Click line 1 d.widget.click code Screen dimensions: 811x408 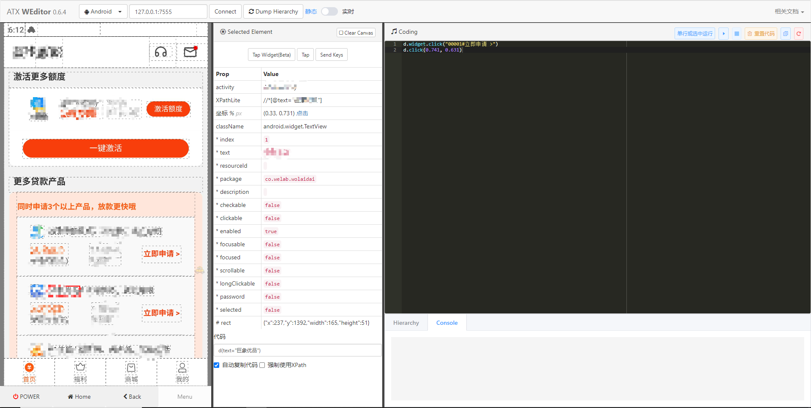(x=450, y=44)
